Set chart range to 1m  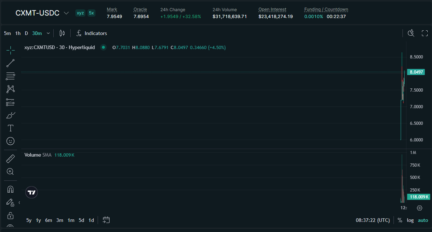pos(71,220)
